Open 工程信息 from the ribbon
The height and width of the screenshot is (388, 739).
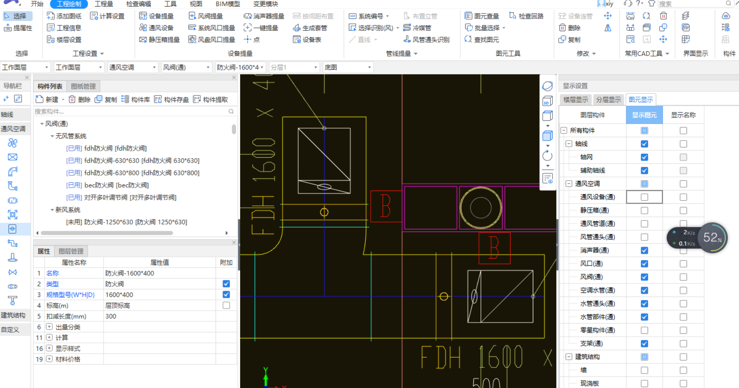pos(64,28)
